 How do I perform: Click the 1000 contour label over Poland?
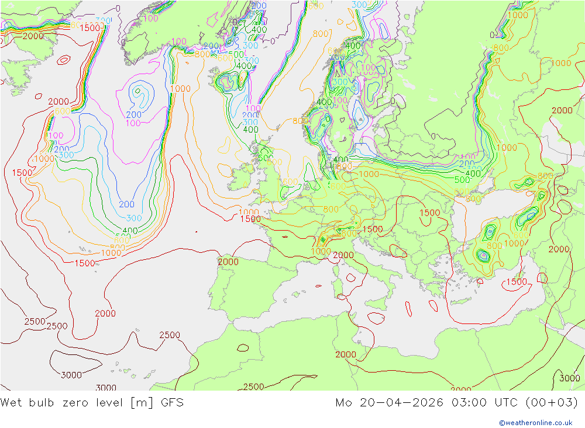point(369,174)
